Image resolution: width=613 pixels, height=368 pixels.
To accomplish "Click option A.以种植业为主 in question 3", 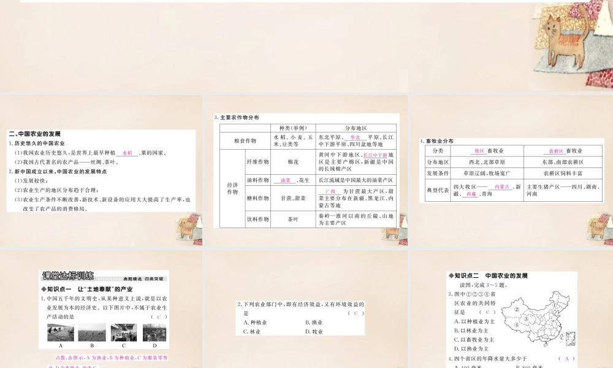I will (x=474, y=321).
